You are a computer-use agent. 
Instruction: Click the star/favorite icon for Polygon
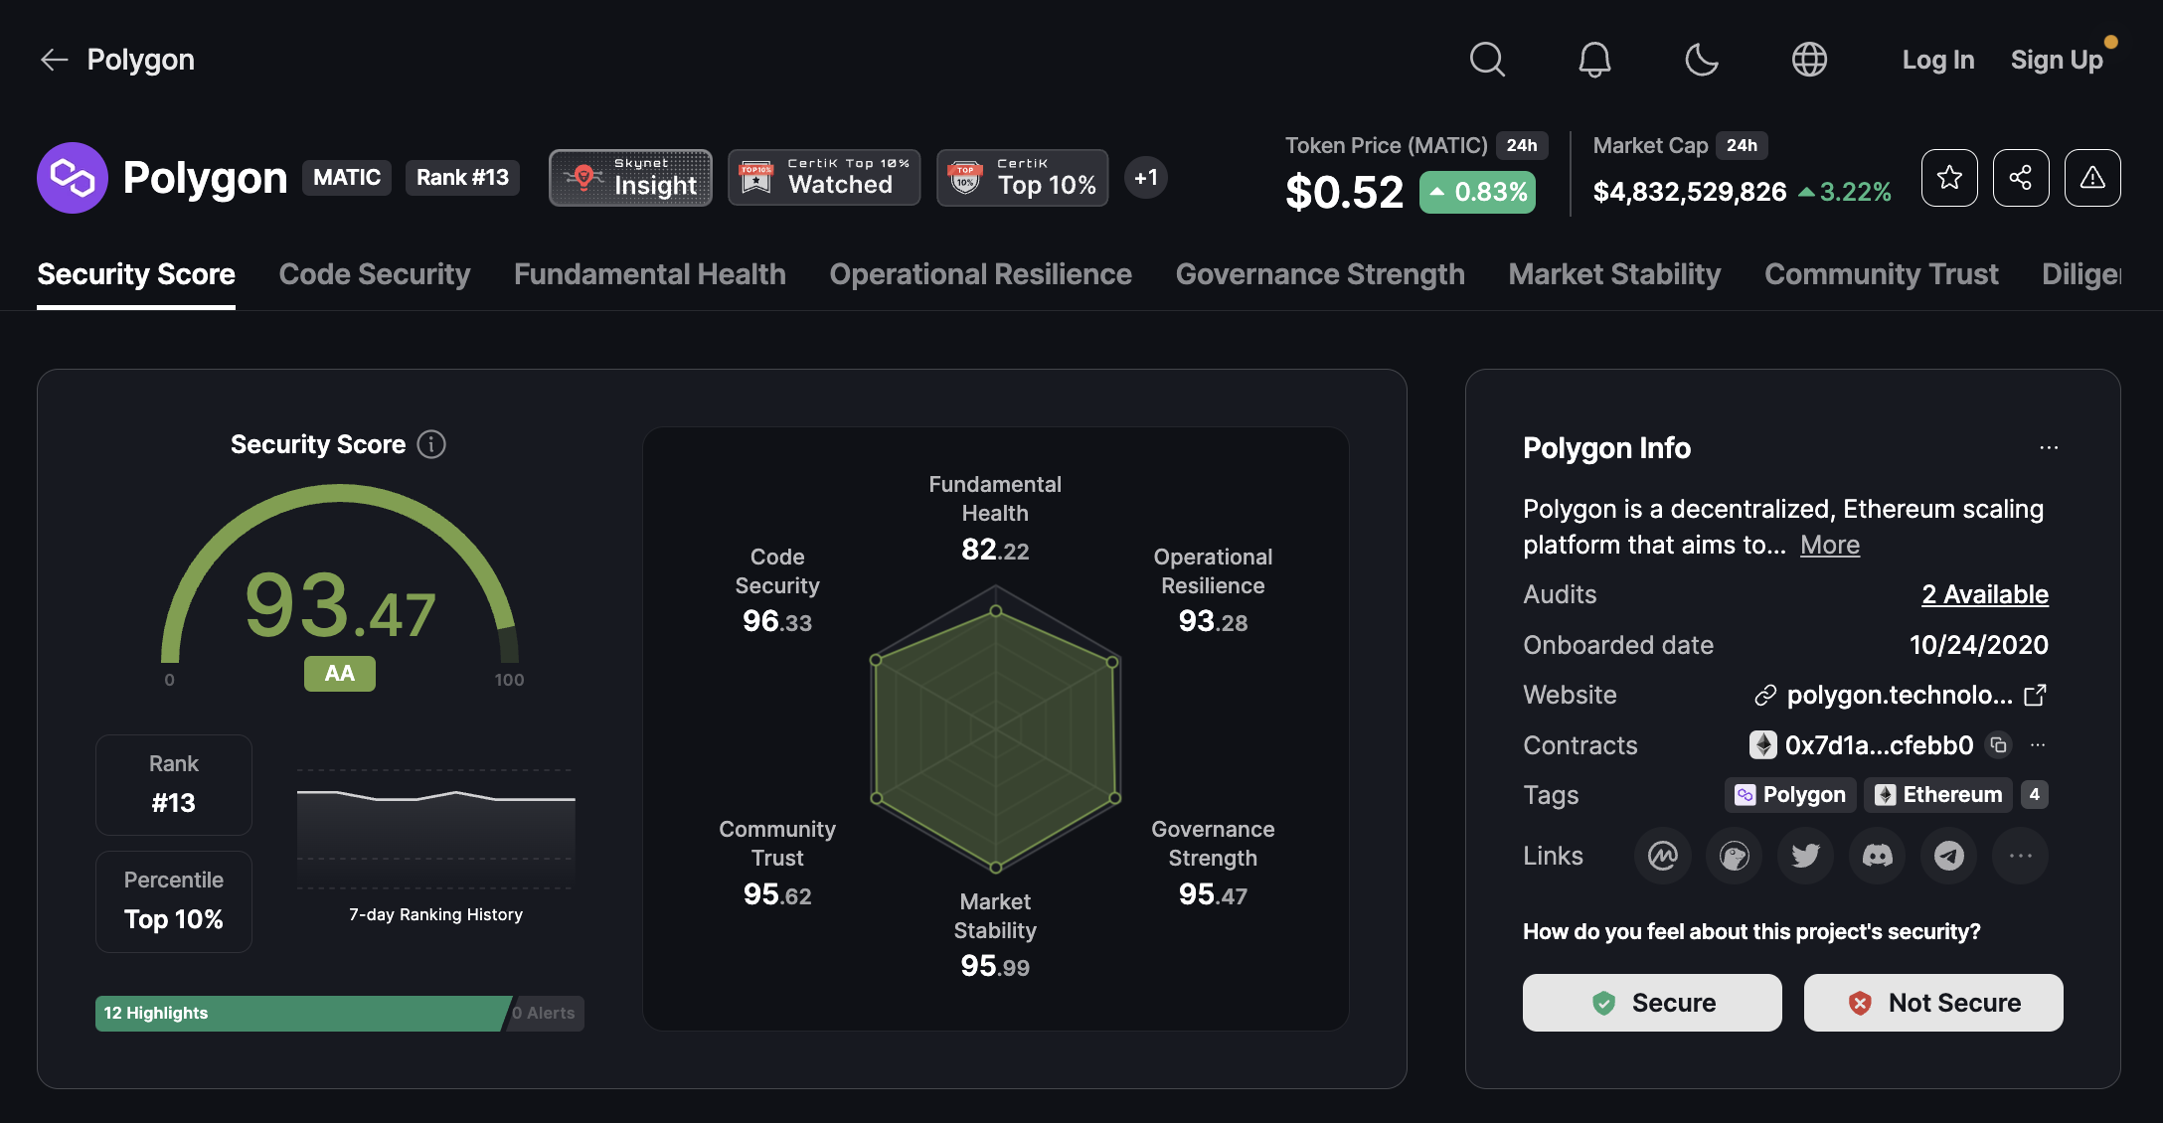(x=1948, y=177)
